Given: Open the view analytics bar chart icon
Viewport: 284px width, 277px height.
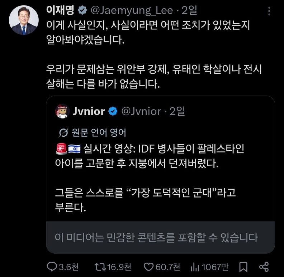Looking at the screenshot, I should tap(195, 266).
